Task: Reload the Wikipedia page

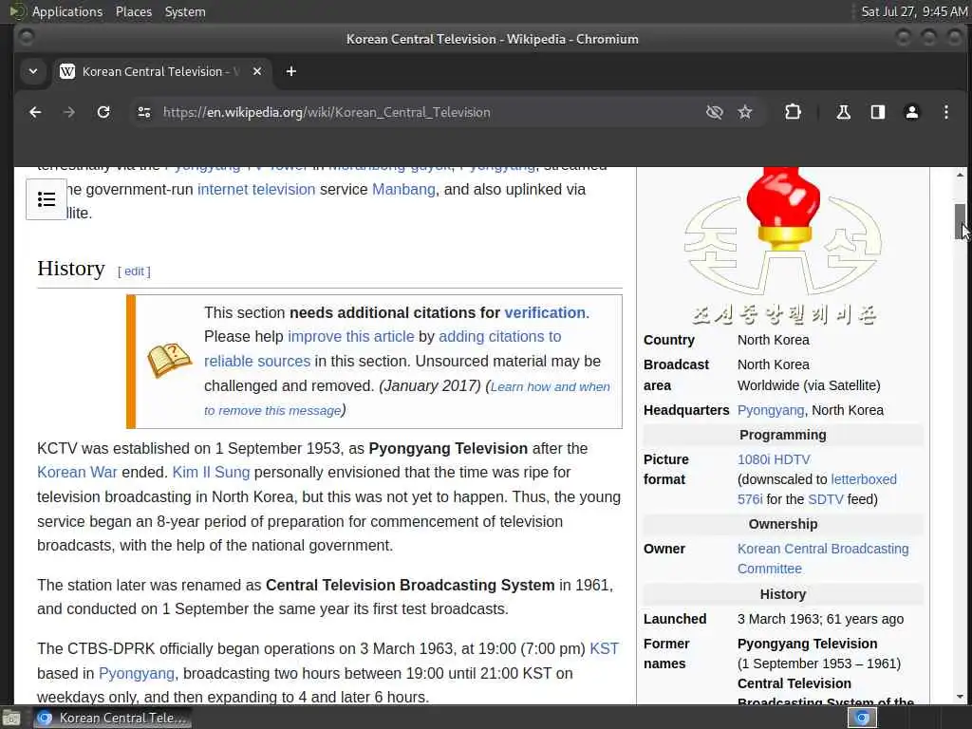Action: click(x=103, y=112)
